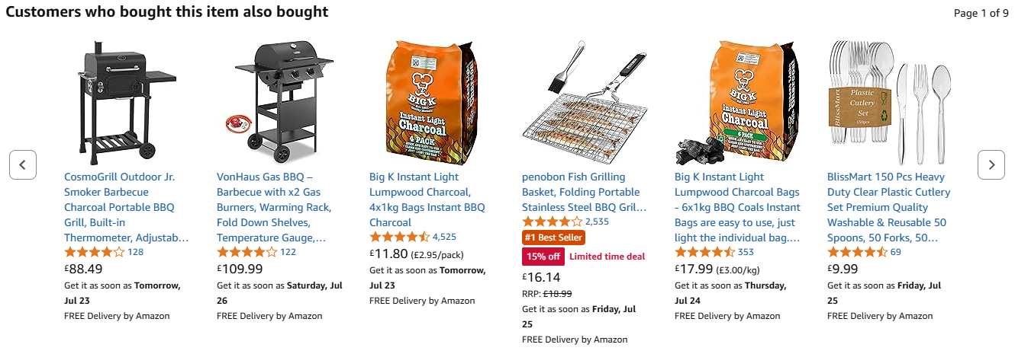View the 2,535 ratings for penobon basket
The height and width of the screenshot is (354, 1015).
[597, 222]
